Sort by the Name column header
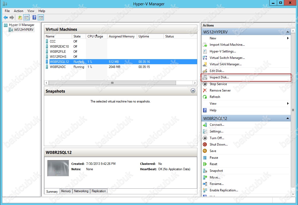Image resolution: width=298 pixels, height=205 pixels. pos(58,36)
